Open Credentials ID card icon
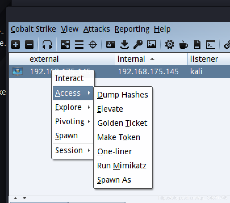The image size is (230, 203). coord(111,45)
